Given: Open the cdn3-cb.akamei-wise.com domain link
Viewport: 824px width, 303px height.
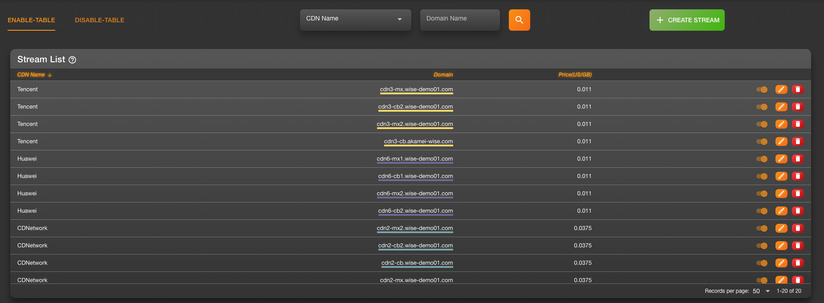Looking at the screenshot, I should tap(418, 141).
